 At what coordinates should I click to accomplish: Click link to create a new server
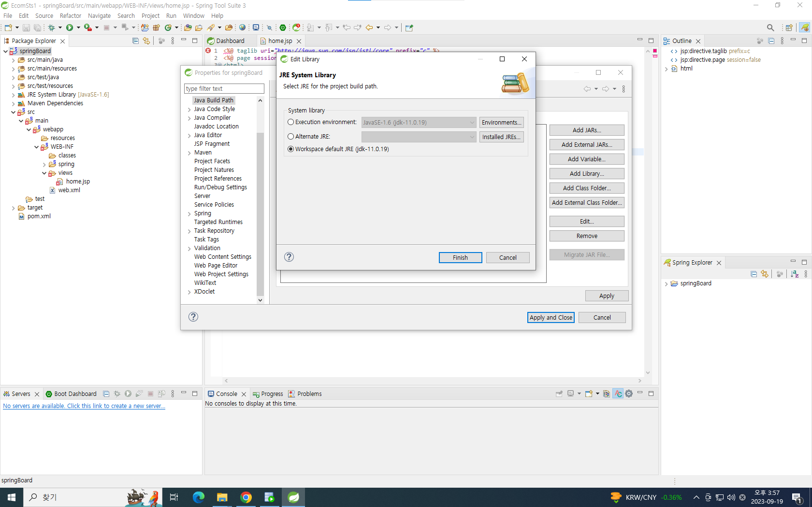click(x=84, y=406)
